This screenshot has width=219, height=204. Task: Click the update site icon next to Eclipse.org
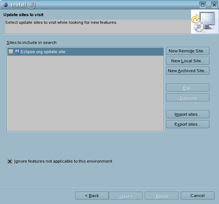[x=17, y=52]
